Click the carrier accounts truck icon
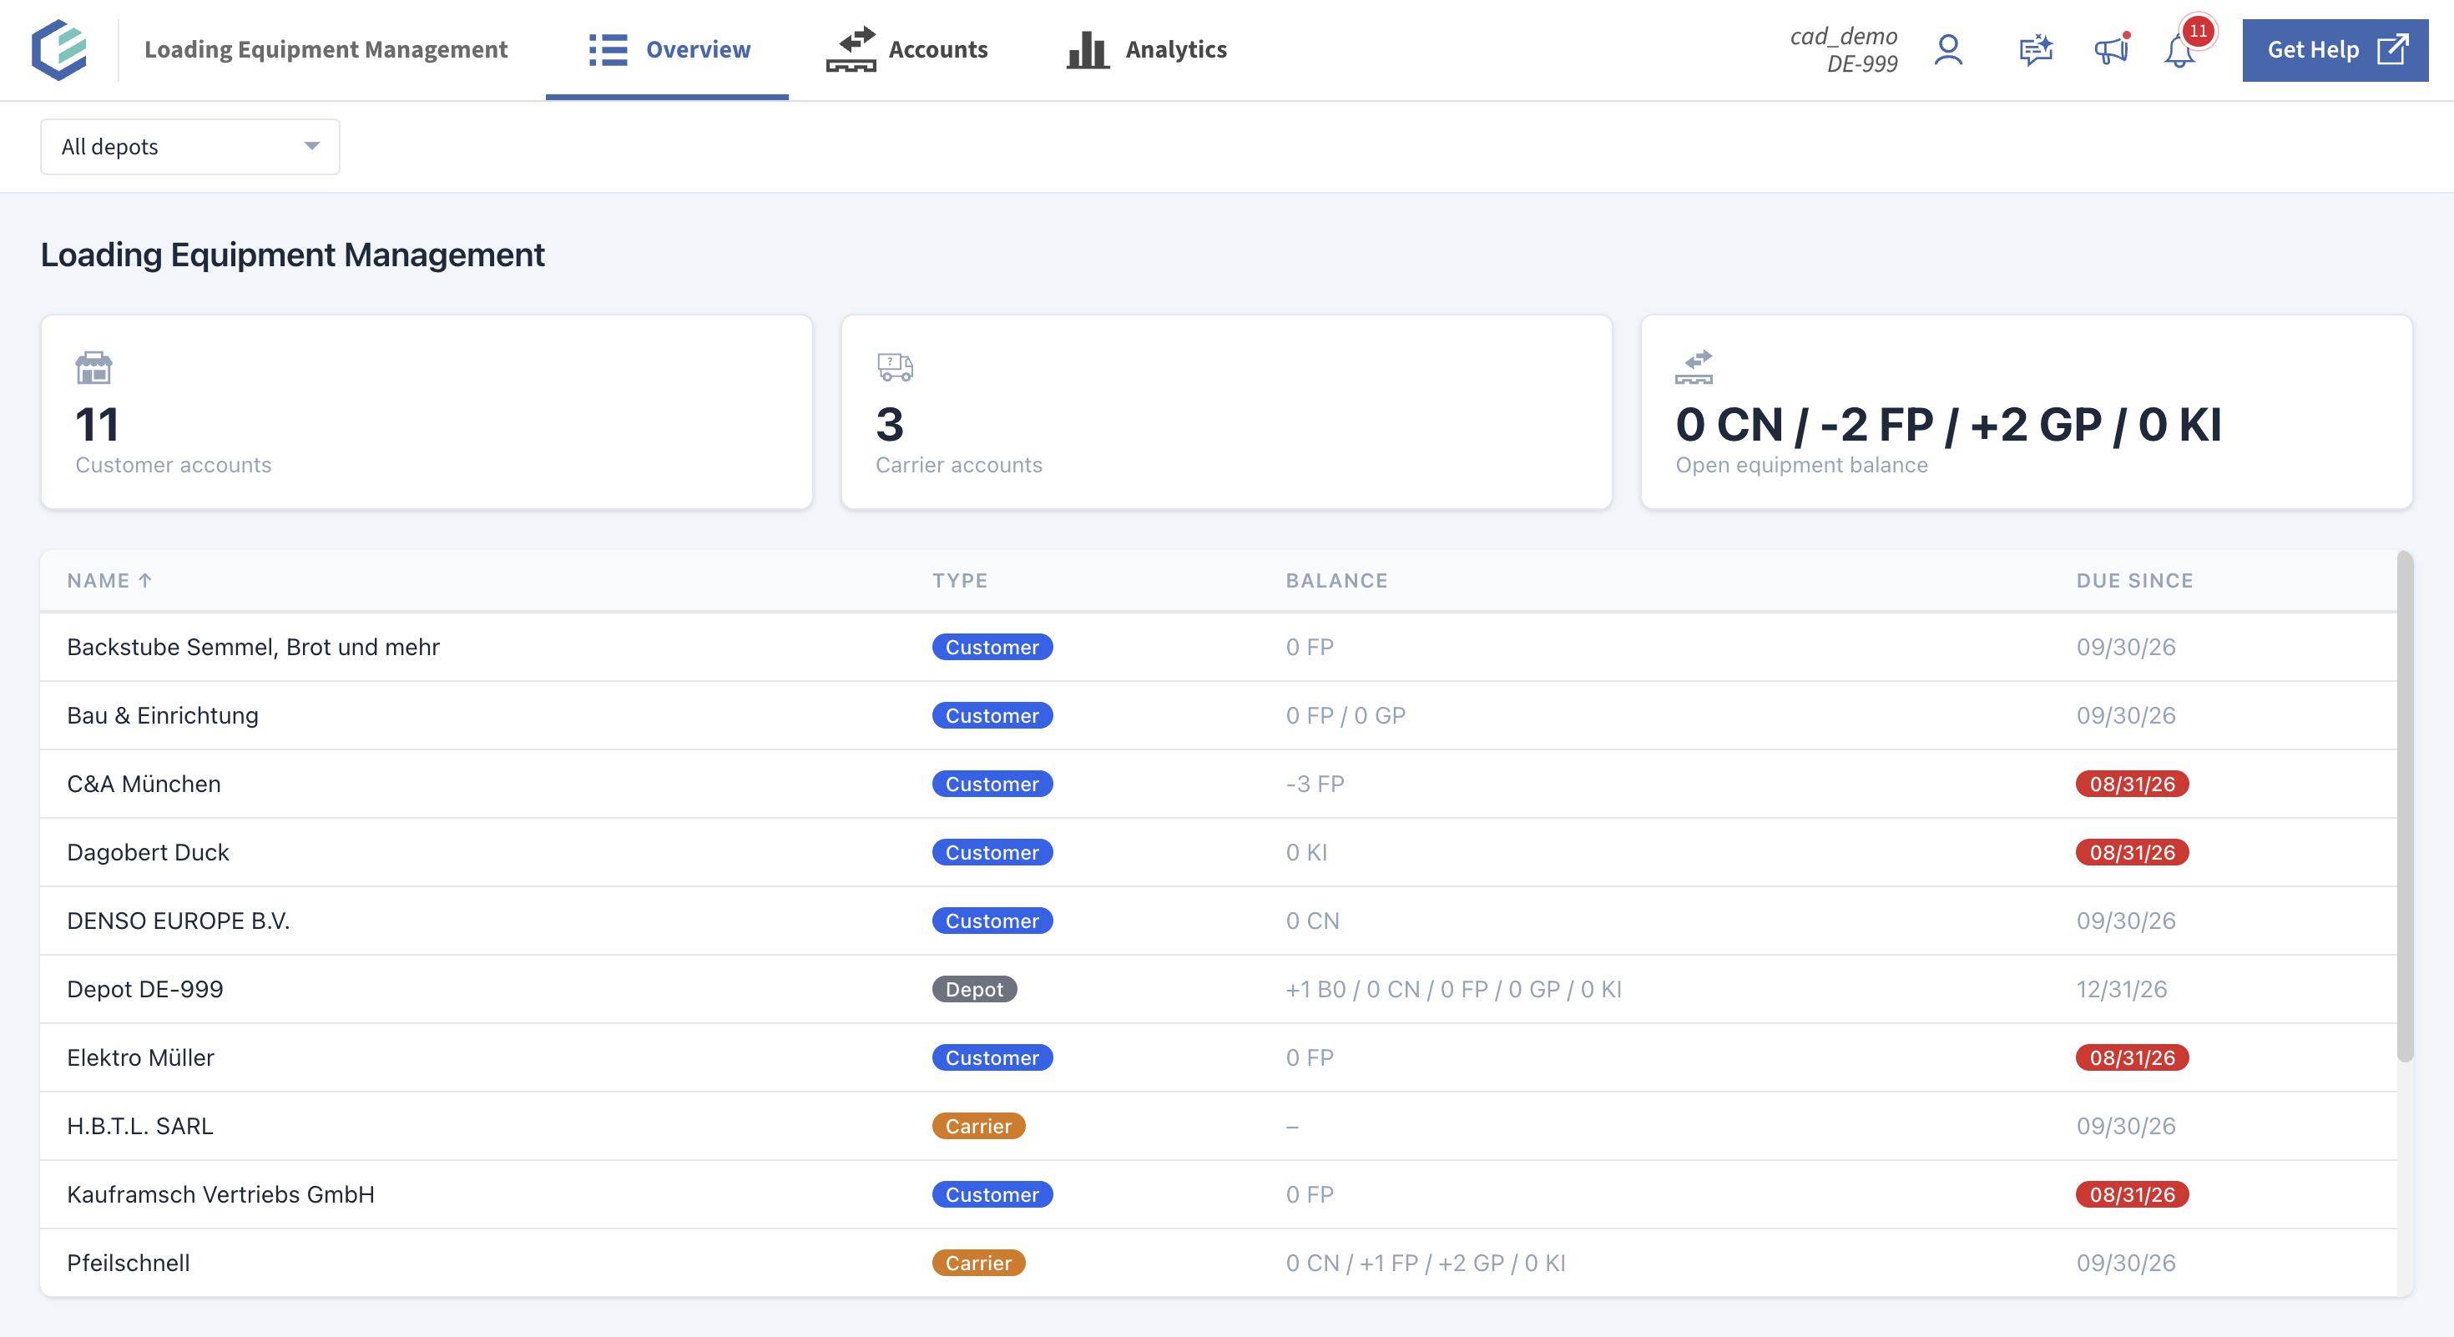 [x=895, y=367]
